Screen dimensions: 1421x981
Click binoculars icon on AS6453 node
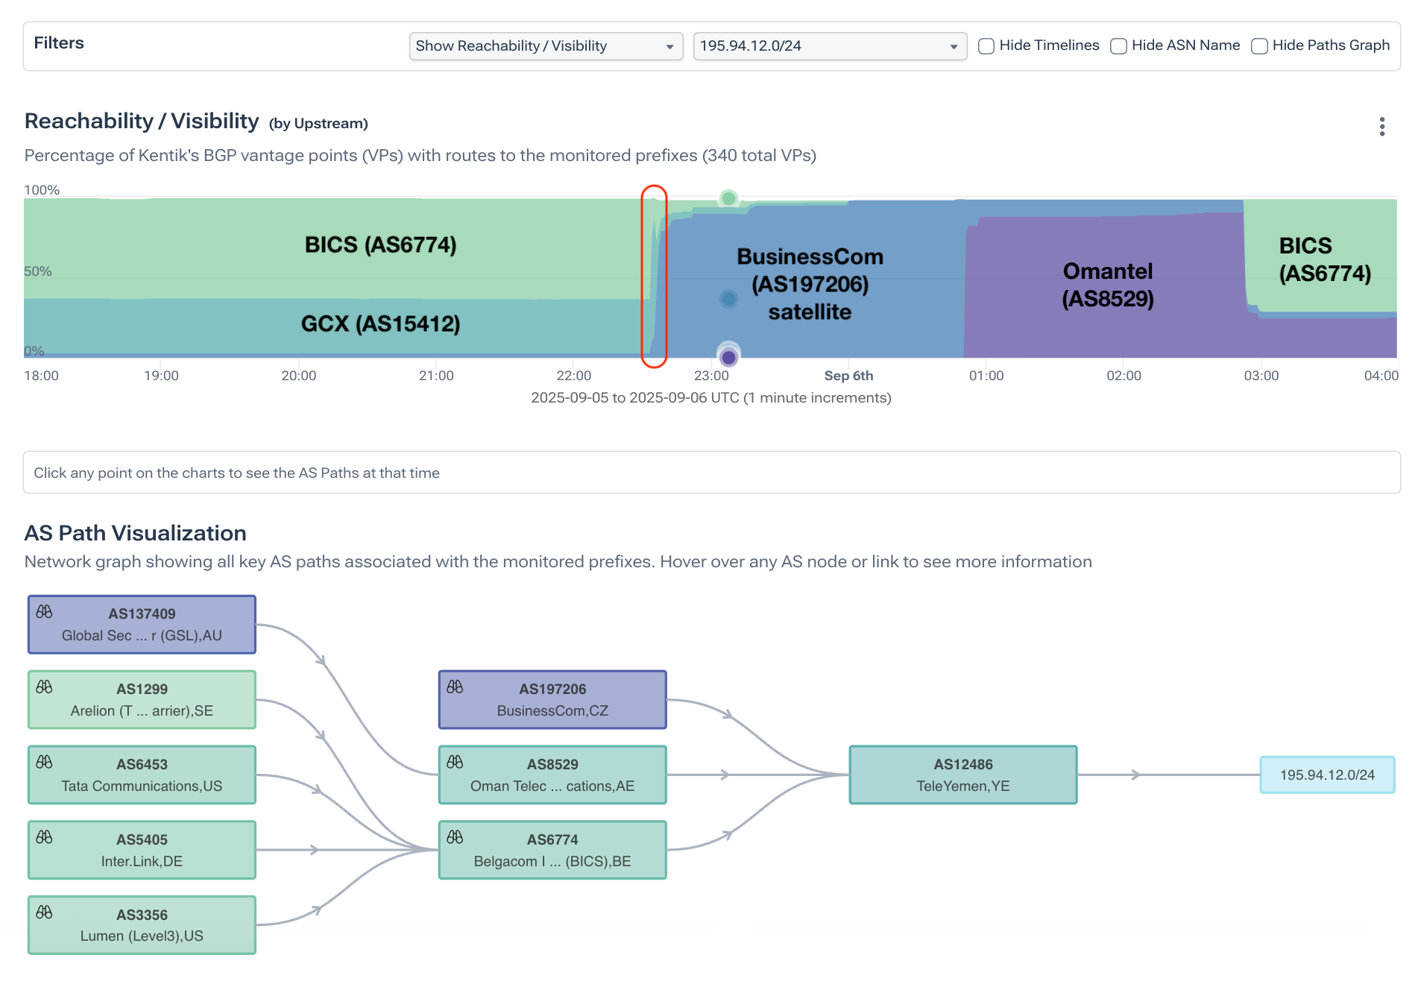coord(44,763)
